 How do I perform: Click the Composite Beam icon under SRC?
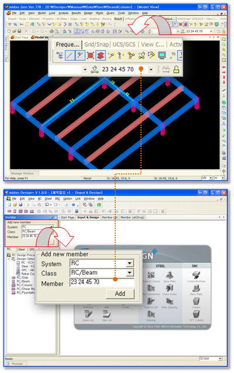pos(196,275)
